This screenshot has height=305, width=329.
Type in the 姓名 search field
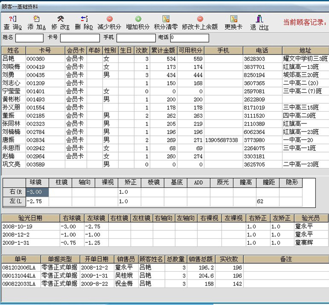pos(29,38)
